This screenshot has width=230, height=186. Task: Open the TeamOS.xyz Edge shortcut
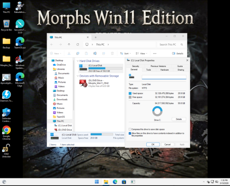pyautogui.click(x=20, y=43)
